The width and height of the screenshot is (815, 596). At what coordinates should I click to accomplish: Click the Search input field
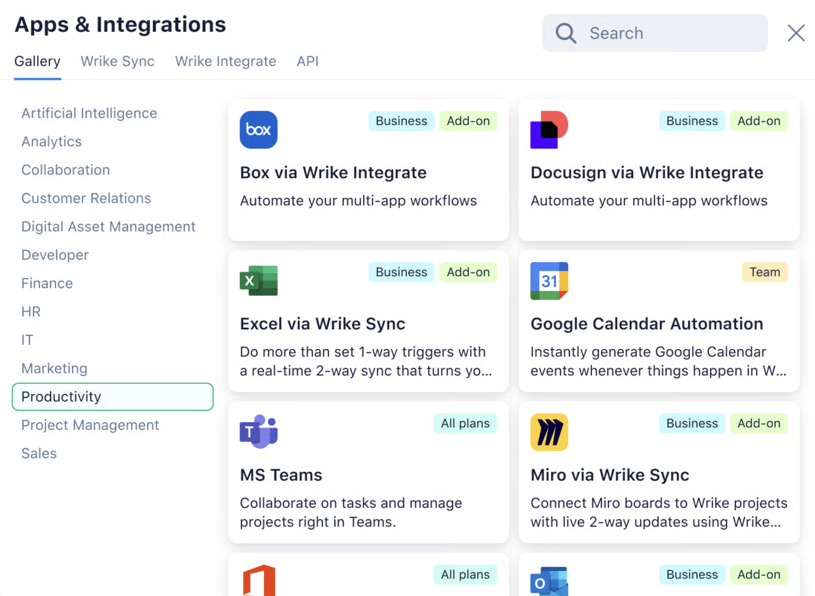click(x=655, y=33)
